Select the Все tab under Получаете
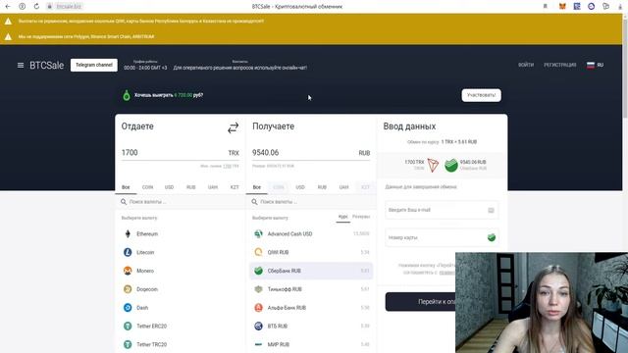This screenshot has height=353, width=628. 257,187
